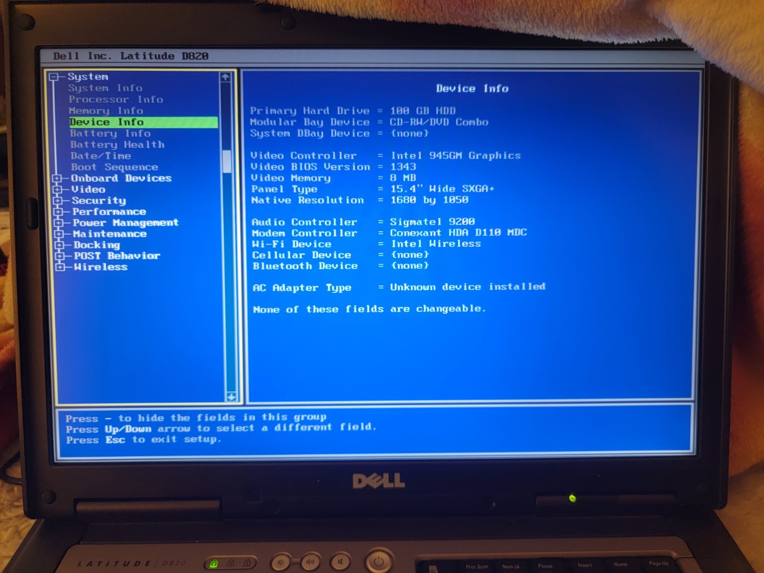This screenshot has height=573, width=764.
Task: Click 'Intel Wireless' Wi-Fi value
Action: [x=436, y=244]
